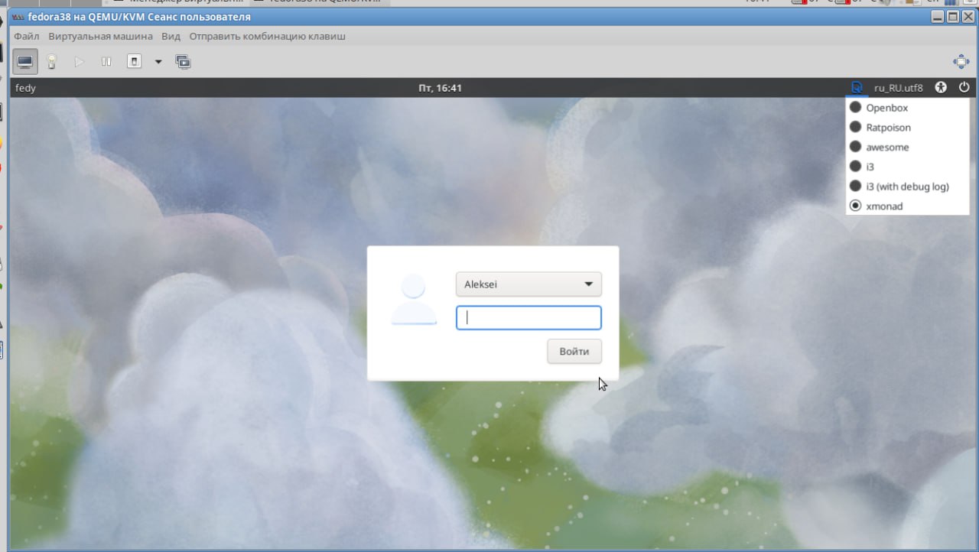This screenshot has width=979, height=552.
Task: Select the awesome session
Action: click(x=907, y=147)
